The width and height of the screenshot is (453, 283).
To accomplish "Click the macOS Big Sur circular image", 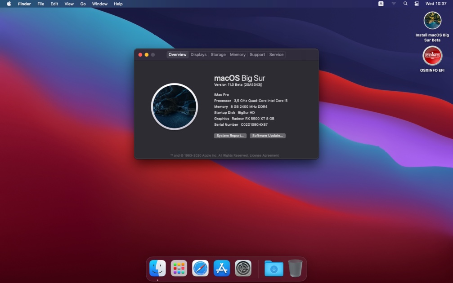I will [175, 106].
